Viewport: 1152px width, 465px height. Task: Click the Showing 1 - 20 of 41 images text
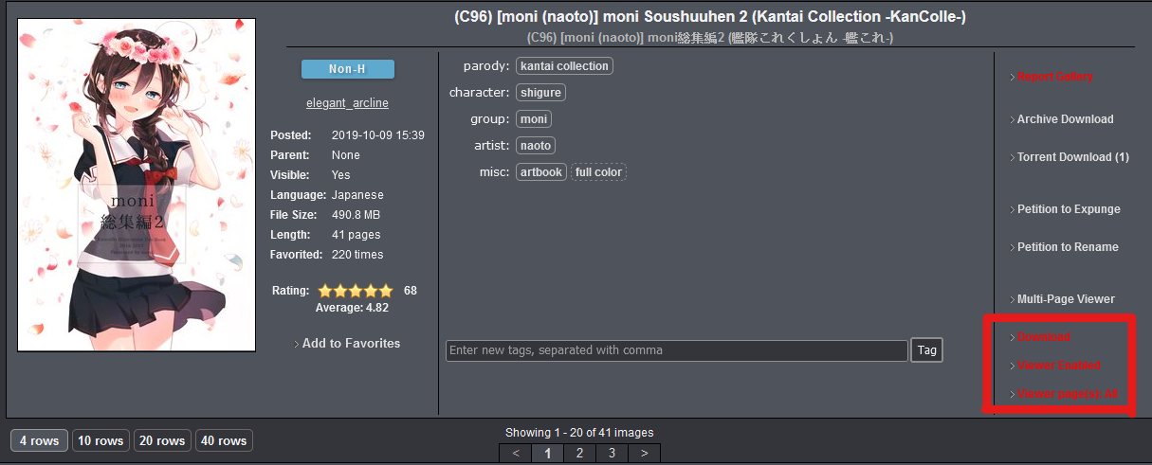(579, 433)
